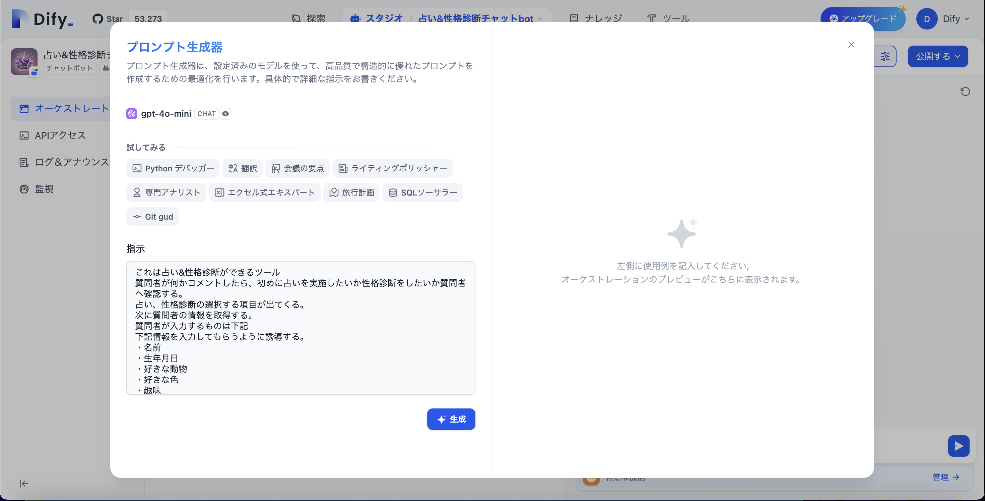Toggle the eye icon next to CHAT badge
This screenshot has height=501, width=985.
(x=225, y=113)
